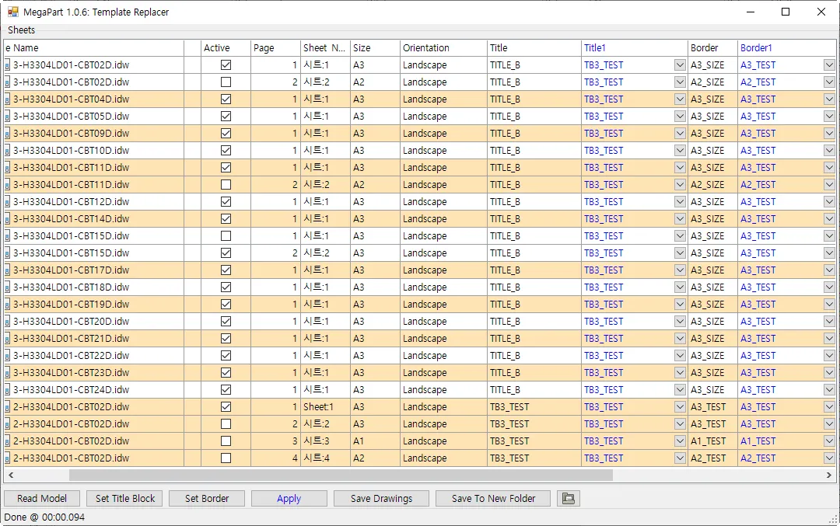Open Border1 dropdown for 3-H3304LD01-CBT20D.idw
Screen dimensions: 840x526
(829, 321)
